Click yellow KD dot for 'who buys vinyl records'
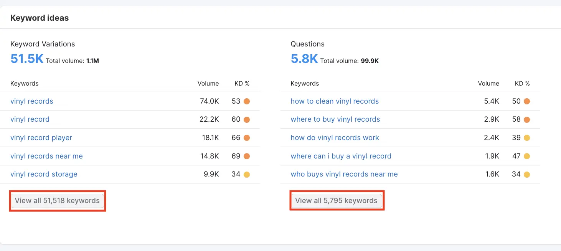Screen dimensions: 561x251 click(527, 174)
